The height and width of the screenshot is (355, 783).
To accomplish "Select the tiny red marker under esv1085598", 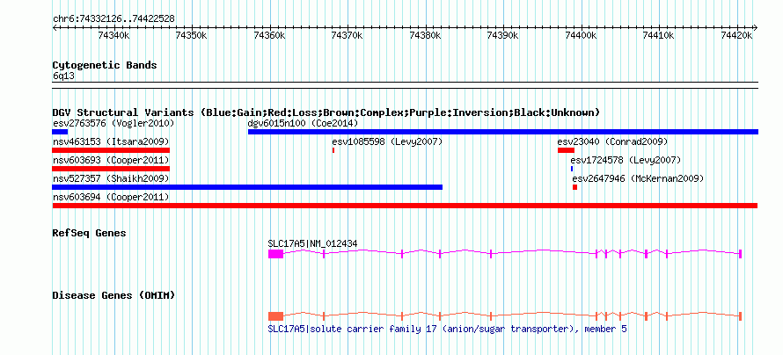I will 333,150.
